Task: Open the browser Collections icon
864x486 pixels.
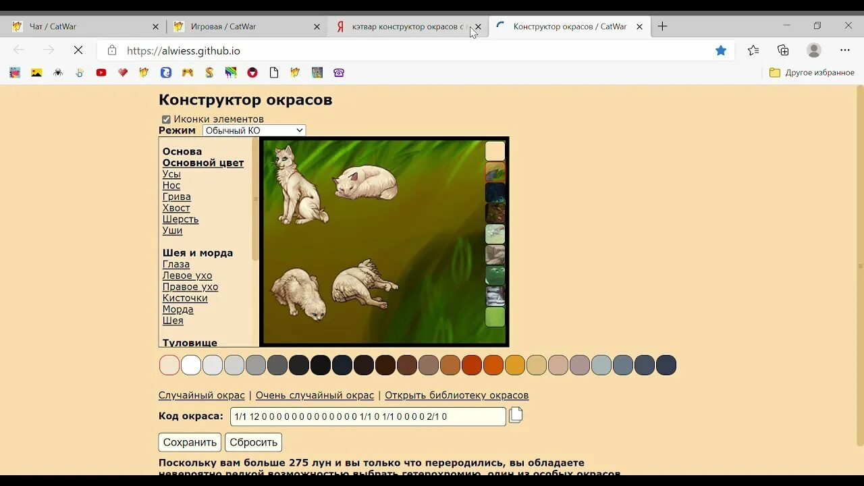Action: pos(783,51)
